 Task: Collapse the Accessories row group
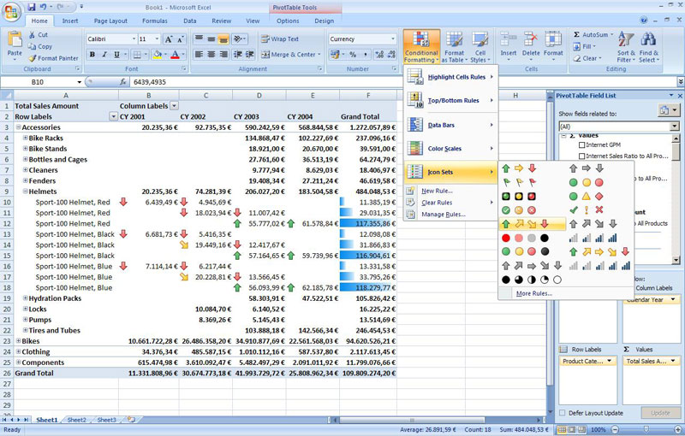click(18, 127)
